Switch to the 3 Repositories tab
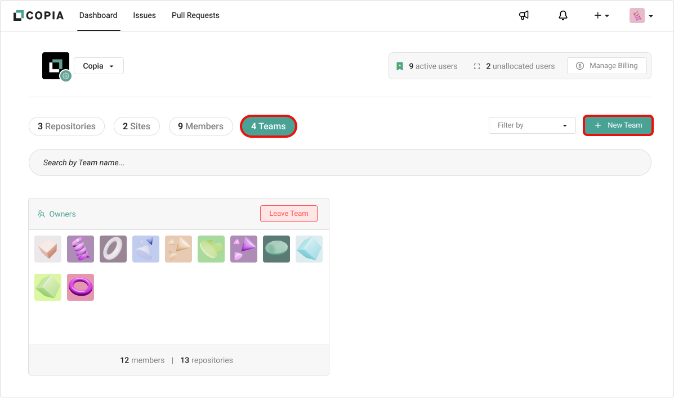 pyautogui.click(x=66, y=126)
